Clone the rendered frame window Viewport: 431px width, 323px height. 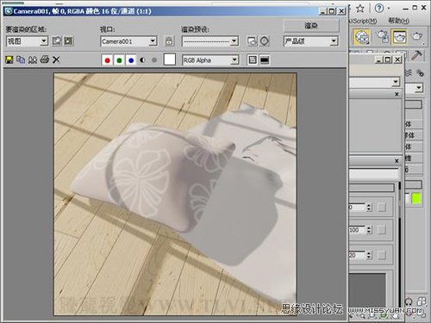point(33,59)
